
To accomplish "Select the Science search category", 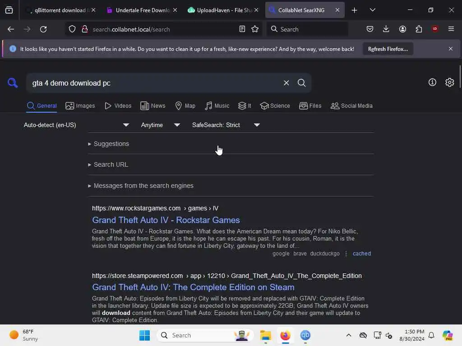I will pos(275,105).
